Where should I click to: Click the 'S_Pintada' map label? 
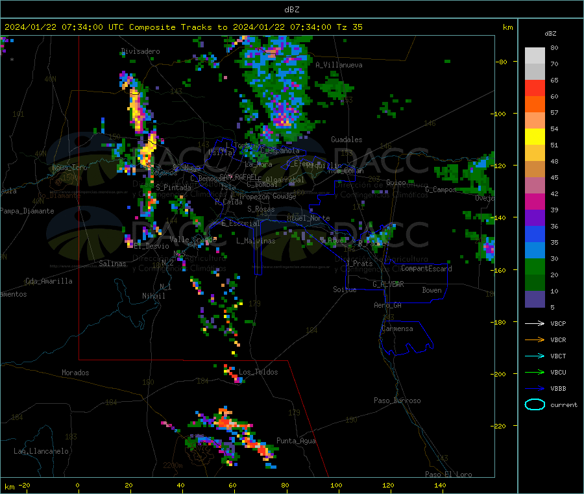(x=173, y=188)
